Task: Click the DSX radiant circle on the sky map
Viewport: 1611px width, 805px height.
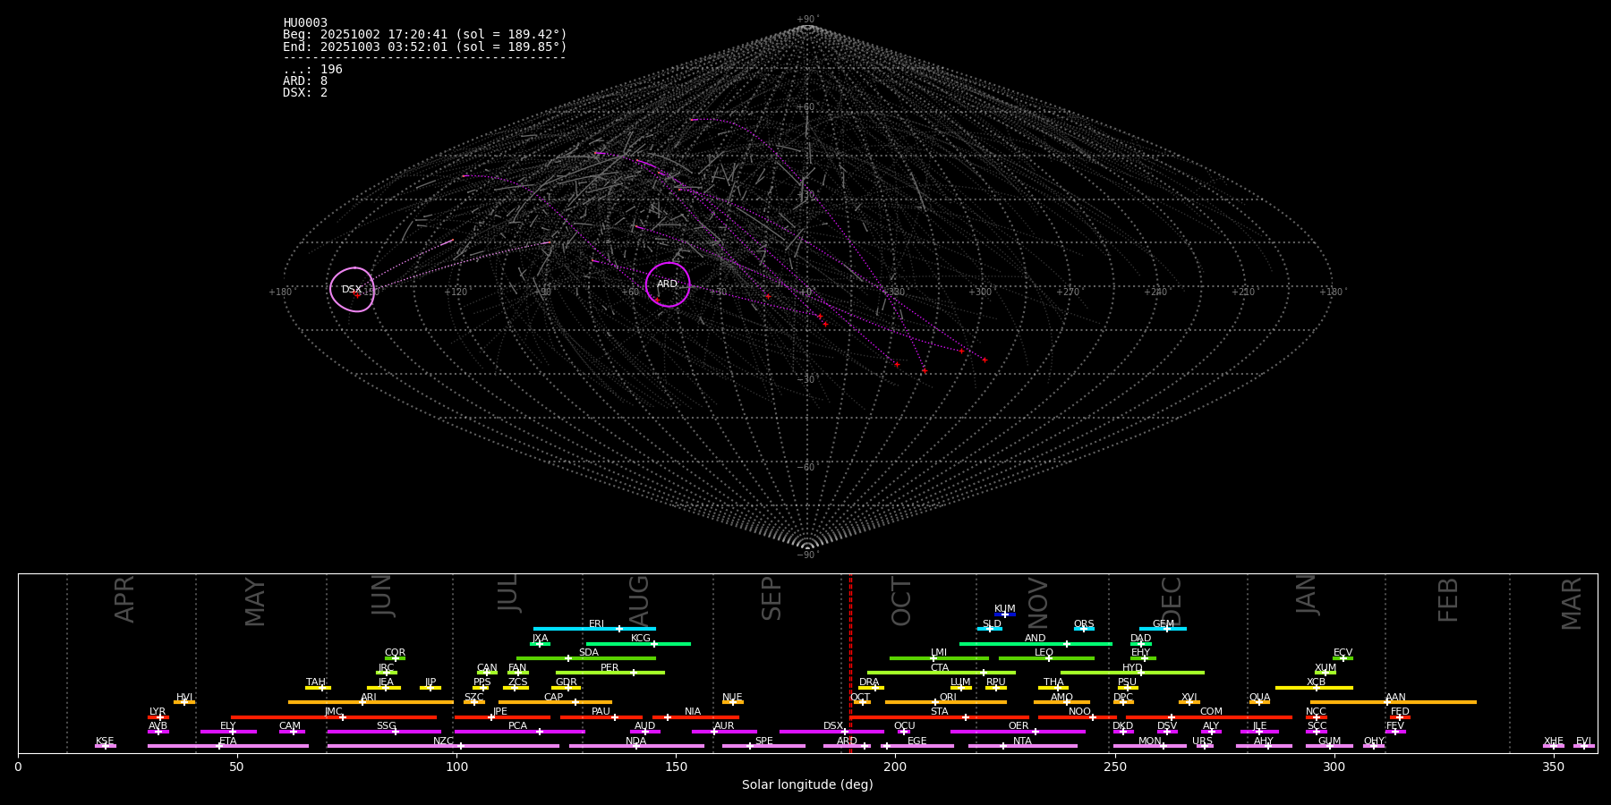Action: (352, 289)
